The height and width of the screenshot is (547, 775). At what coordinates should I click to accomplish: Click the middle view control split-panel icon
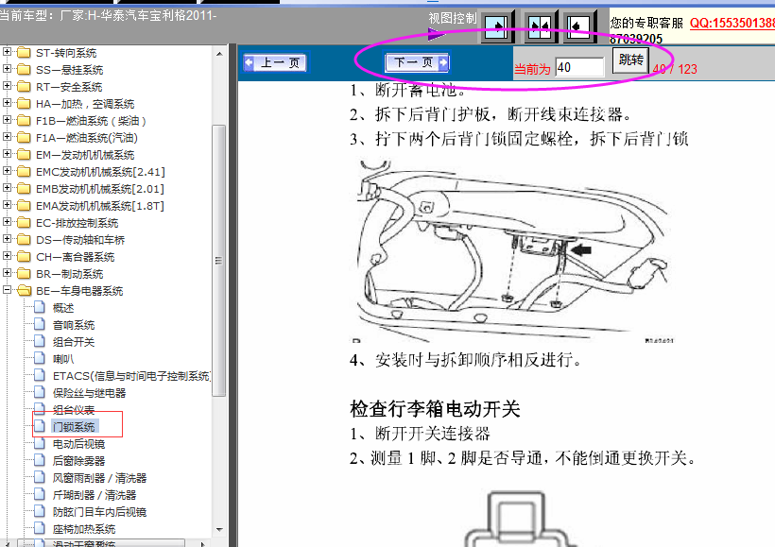tap(539, 26)
